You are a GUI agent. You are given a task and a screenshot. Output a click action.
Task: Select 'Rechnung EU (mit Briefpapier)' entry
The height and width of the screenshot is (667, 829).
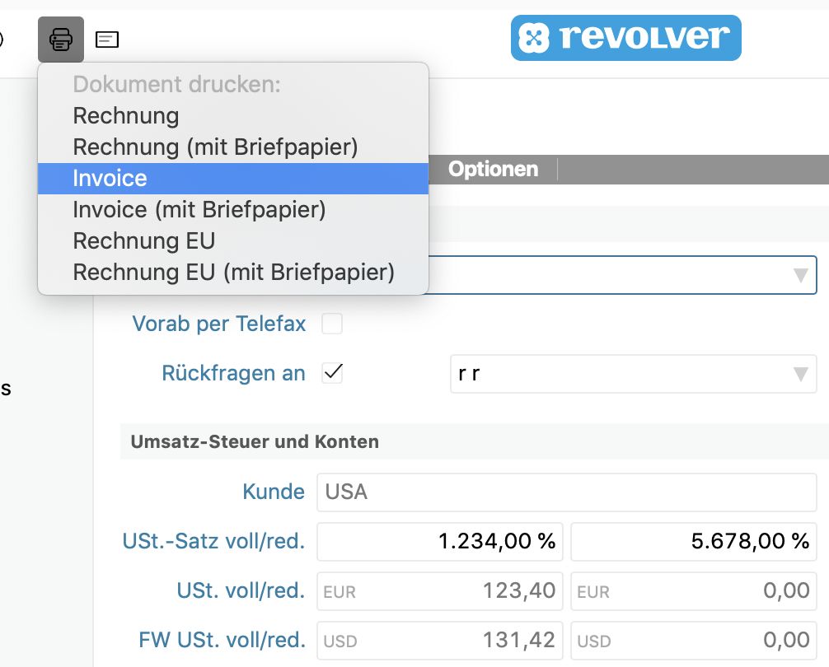(x=233, y=272)
